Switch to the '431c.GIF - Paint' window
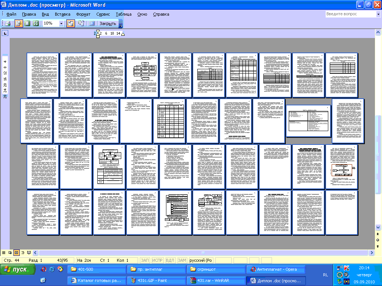Viewport: 382px width, 286px height. tap(156, 281)
